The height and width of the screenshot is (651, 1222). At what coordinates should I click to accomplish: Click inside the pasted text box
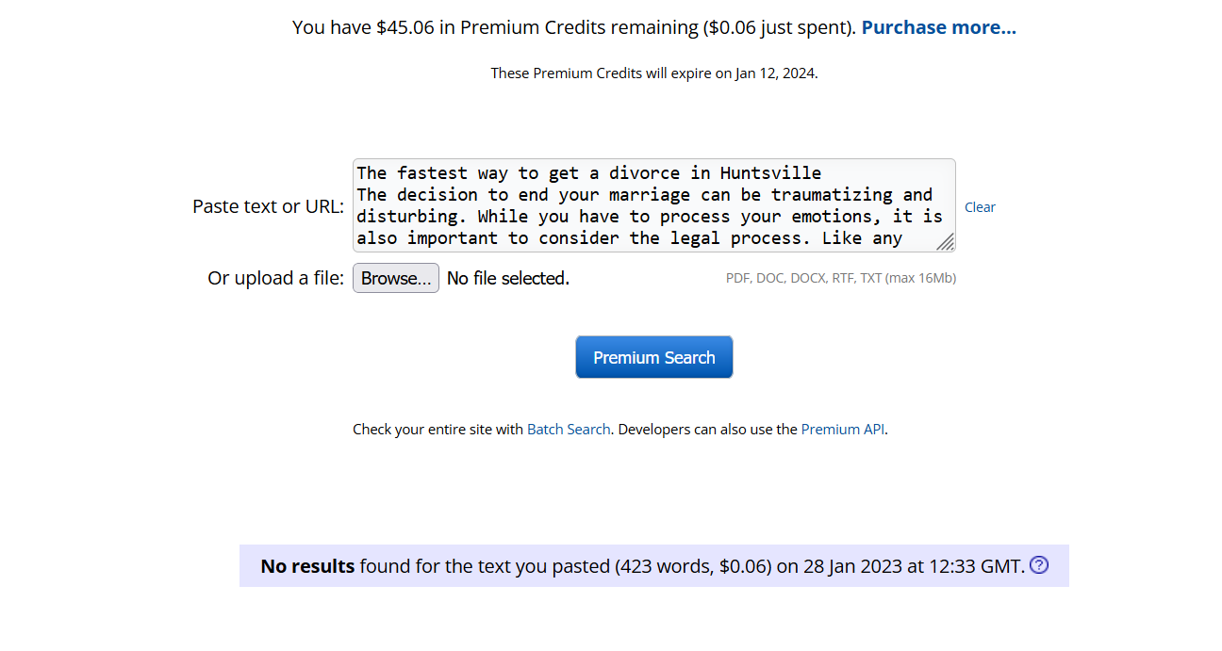tap(651, 217)
